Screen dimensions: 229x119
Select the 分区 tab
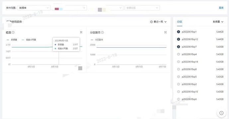[180, 22]
